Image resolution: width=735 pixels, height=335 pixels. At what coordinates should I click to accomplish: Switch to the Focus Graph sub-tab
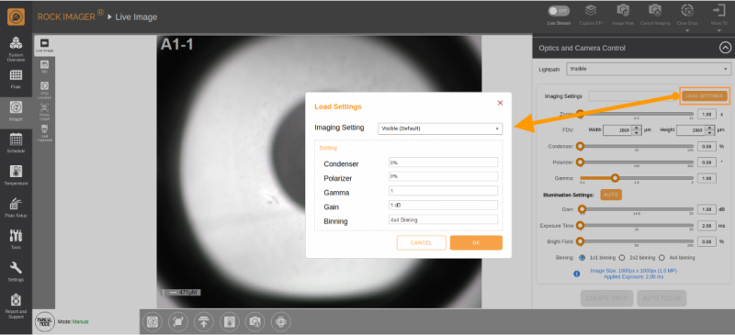click(x=45, y=112)
